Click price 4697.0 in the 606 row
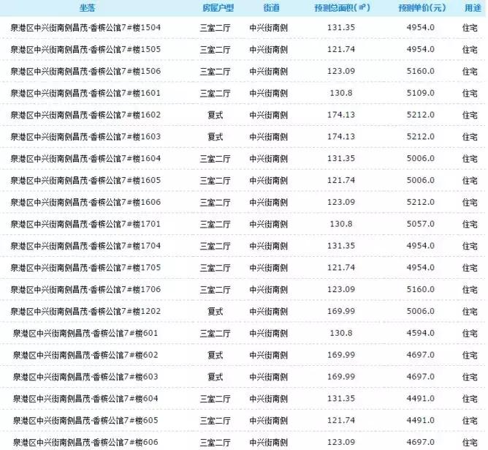This screenshot has height=450, width=488. pyautogui.click(x=421, y=442)
